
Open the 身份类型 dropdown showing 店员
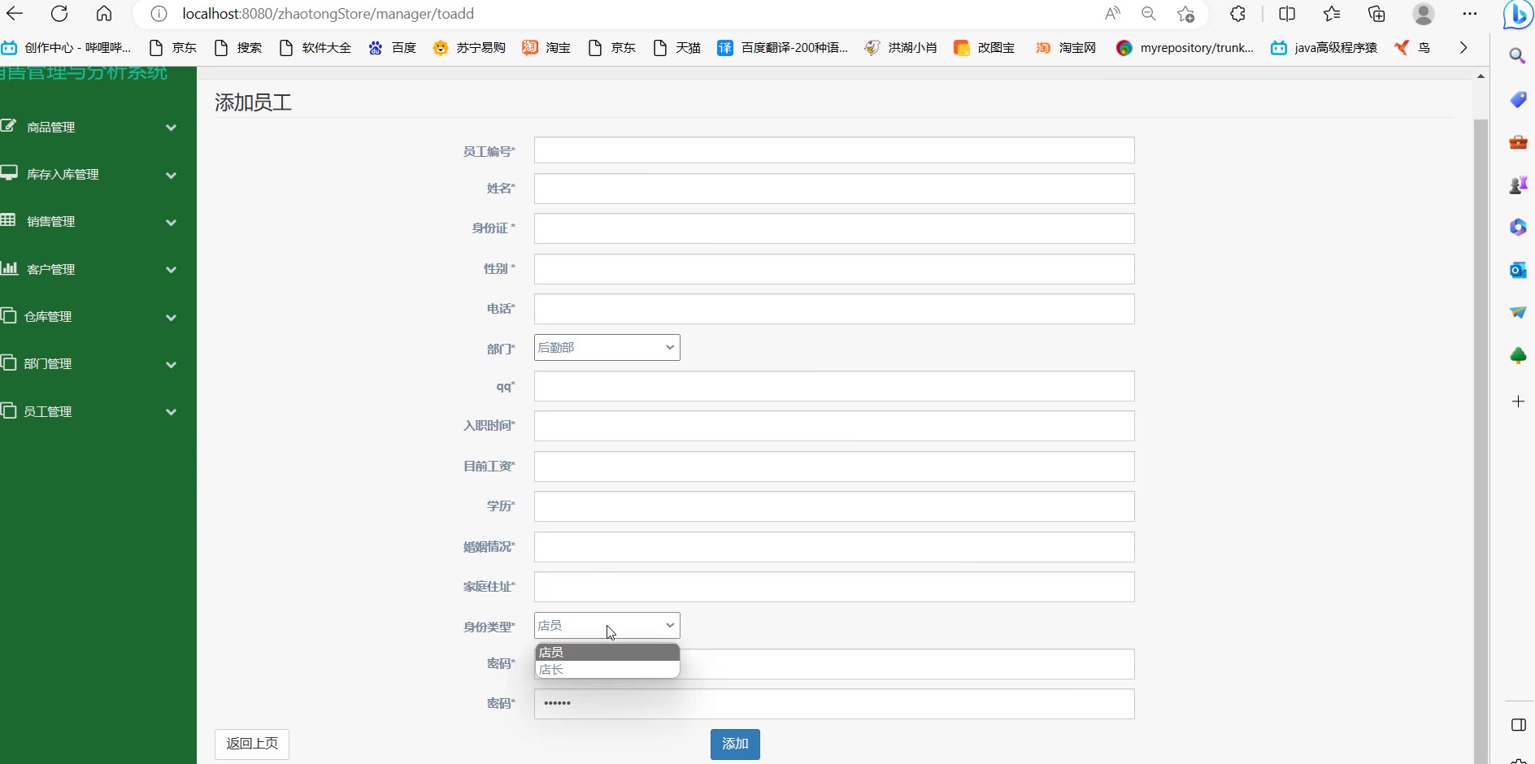[607, 626]
